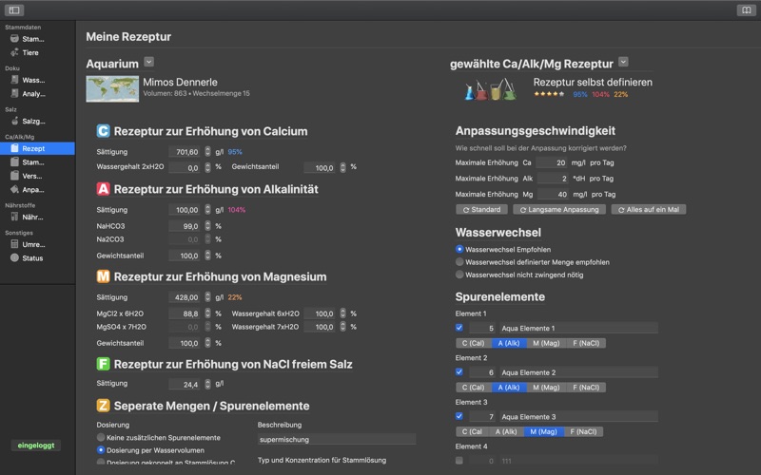761x475 pixels.
Task: Toggle the sidebar with the top-left icon
Action: coord(14,10)
